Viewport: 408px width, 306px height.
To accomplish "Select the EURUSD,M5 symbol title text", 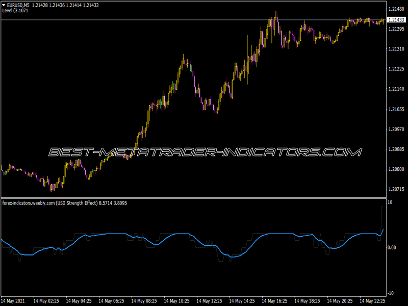I will pos(18,5).
